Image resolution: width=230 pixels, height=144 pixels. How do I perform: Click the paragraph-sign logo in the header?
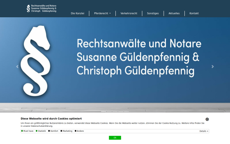28,8
